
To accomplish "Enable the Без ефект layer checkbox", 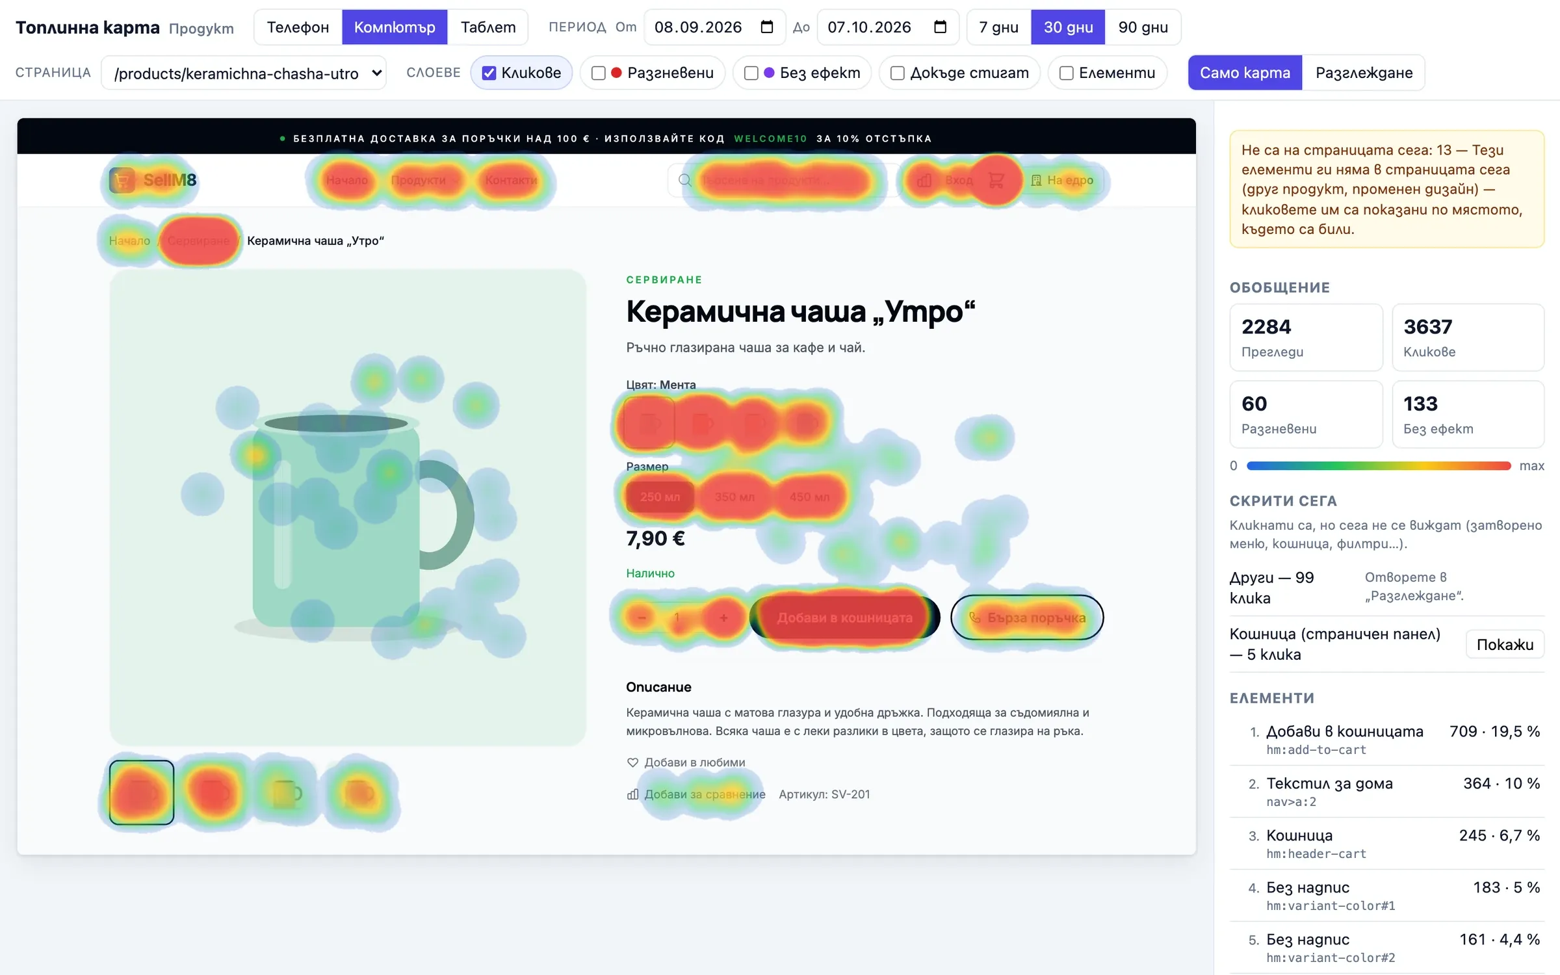I will [751, 73].
